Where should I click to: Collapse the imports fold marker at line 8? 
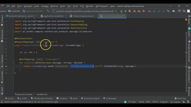click(13, 32)
